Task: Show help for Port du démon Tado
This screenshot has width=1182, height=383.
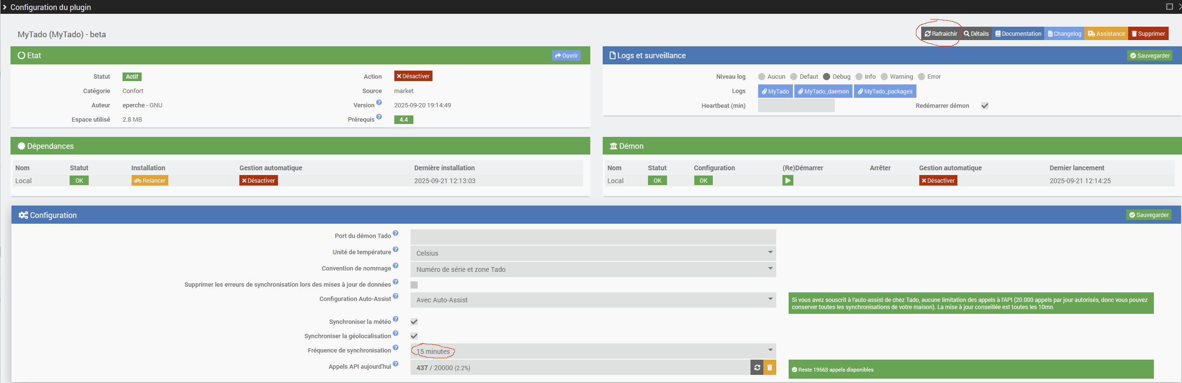Action: pos(396,233)
